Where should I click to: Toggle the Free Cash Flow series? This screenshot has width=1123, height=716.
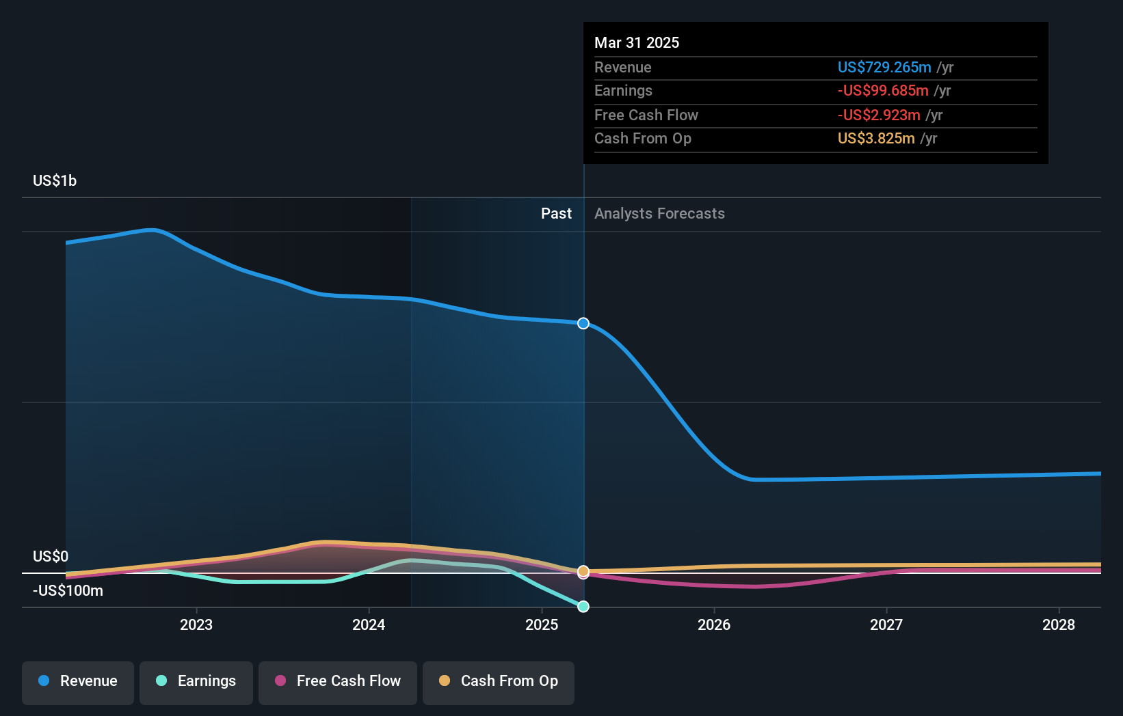coord(338,682)
